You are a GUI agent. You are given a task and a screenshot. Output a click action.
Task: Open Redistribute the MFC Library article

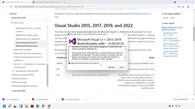coord(27,35)
